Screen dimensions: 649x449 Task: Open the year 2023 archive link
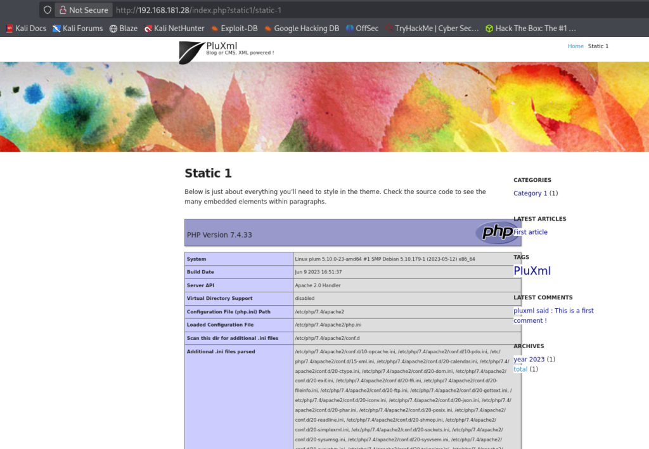[529, 360]
